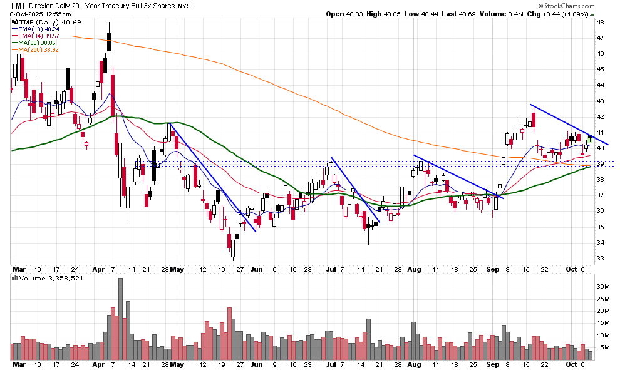Click the bold TMF ticker symbol in title
The image size is (620, 370).
tap(18, 5)
